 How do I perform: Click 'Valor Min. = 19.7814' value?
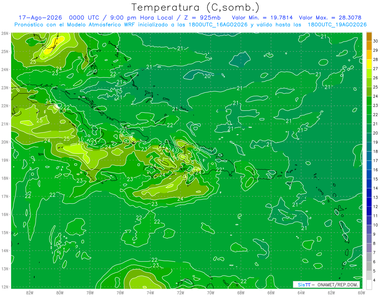[x=262, y=18]
